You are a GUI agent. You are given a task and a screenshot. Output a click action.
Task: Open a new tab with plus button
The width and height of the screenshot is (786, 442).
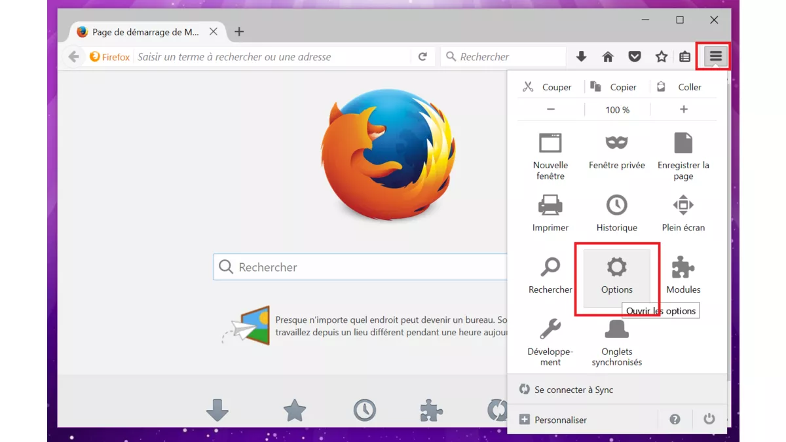[x=239, y=31]
